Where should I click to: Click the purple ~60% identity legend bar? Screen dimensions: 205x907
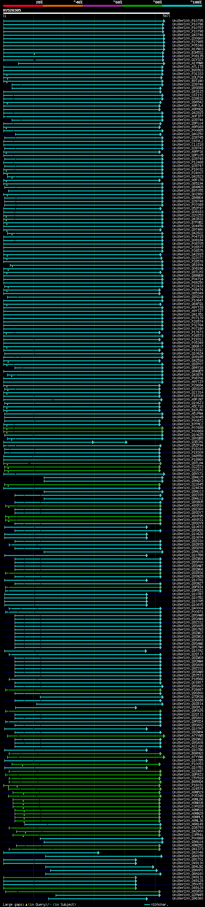[x=102, y=6]
